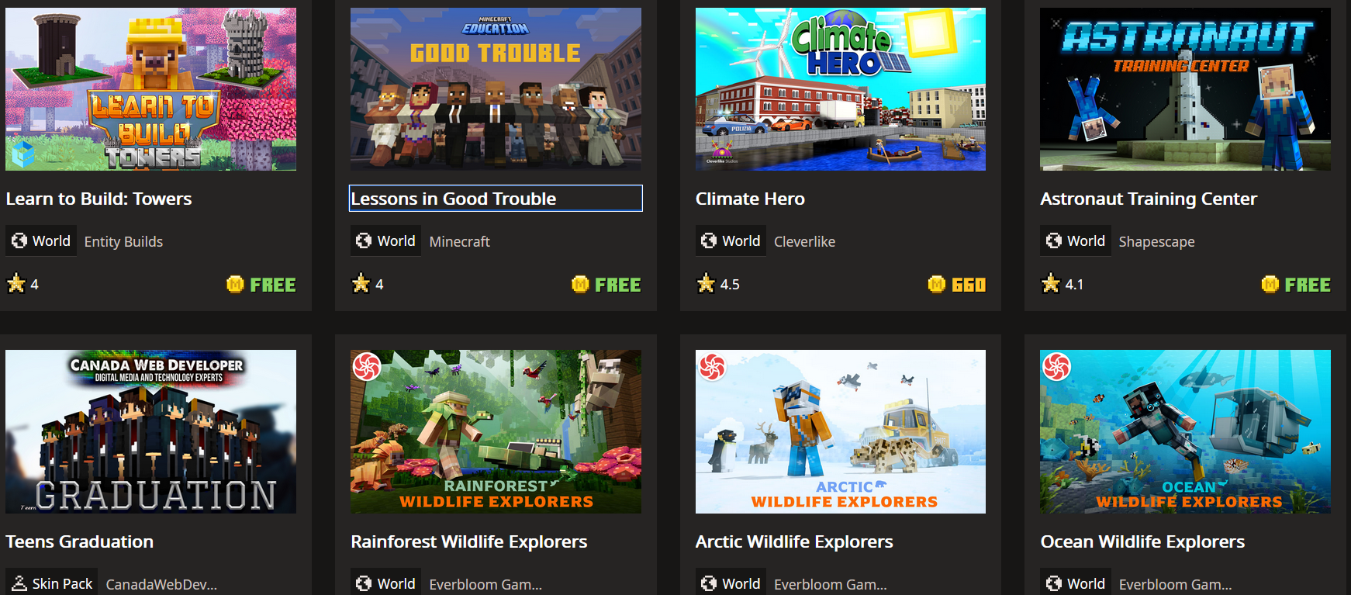Viewport: 1351px width, 595px height.
Task: Open the Shapescape creator page
Action: (x=1156, y=241)
